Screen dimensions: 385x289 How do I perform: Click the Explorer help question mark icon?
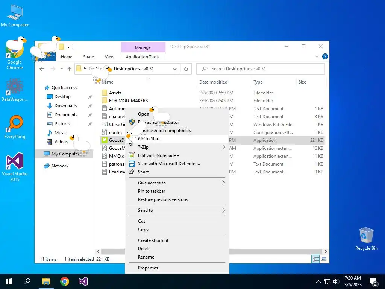(x=325, y=56)
